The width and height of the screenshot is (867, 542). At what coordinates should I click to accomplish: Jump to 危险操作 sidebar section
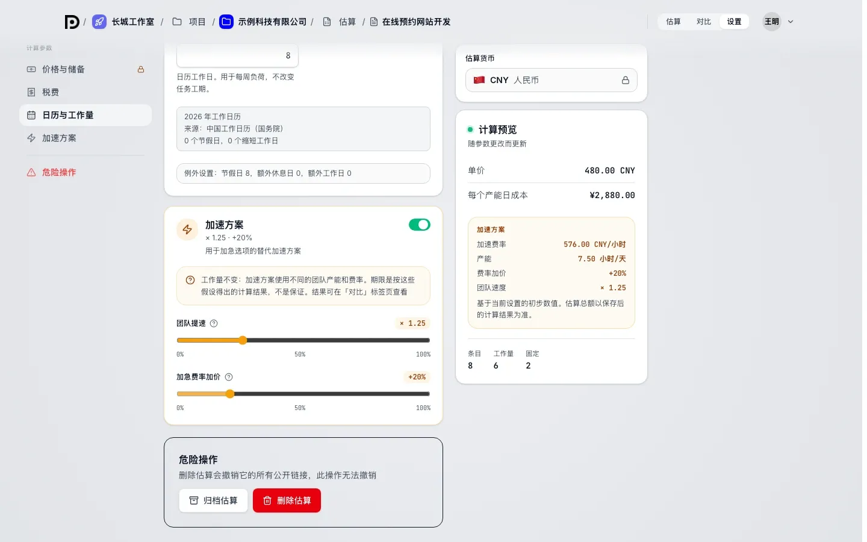point(85,172)
